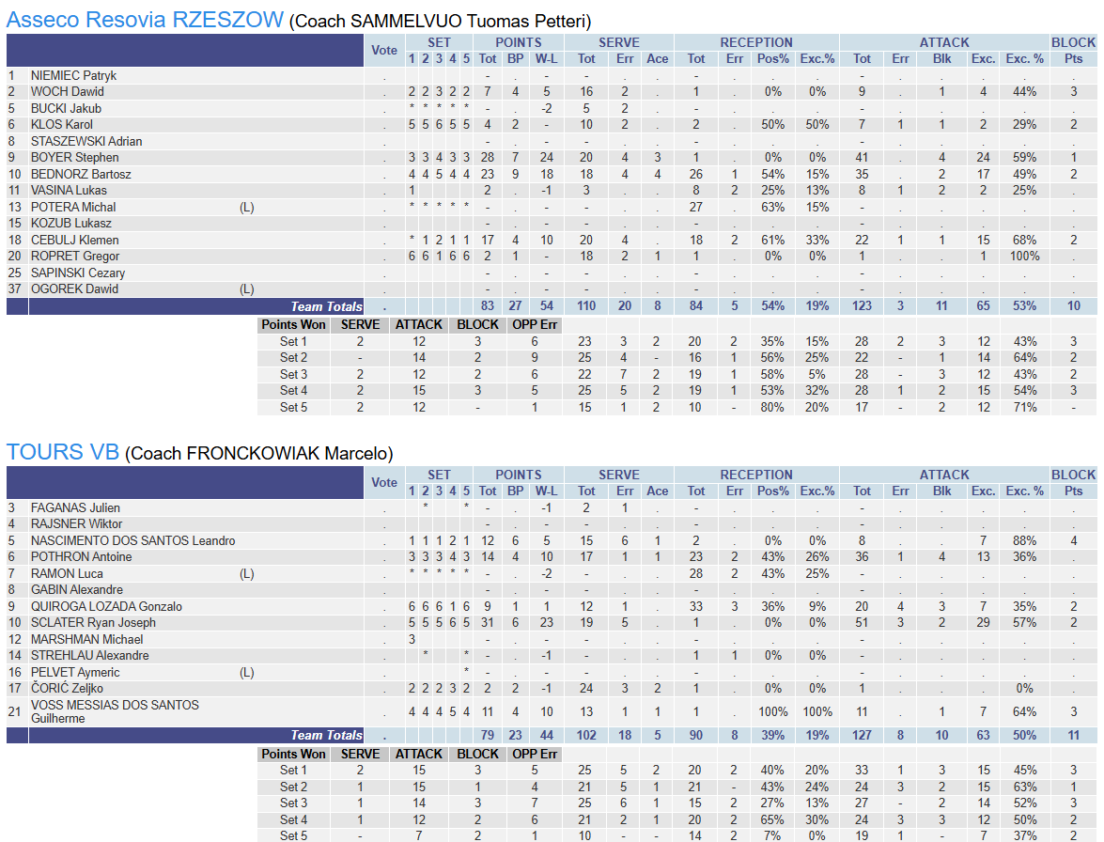Click the TOURS VB team title
The height and width of the screenshot is (842, 1104).
[x=62, y=452]
